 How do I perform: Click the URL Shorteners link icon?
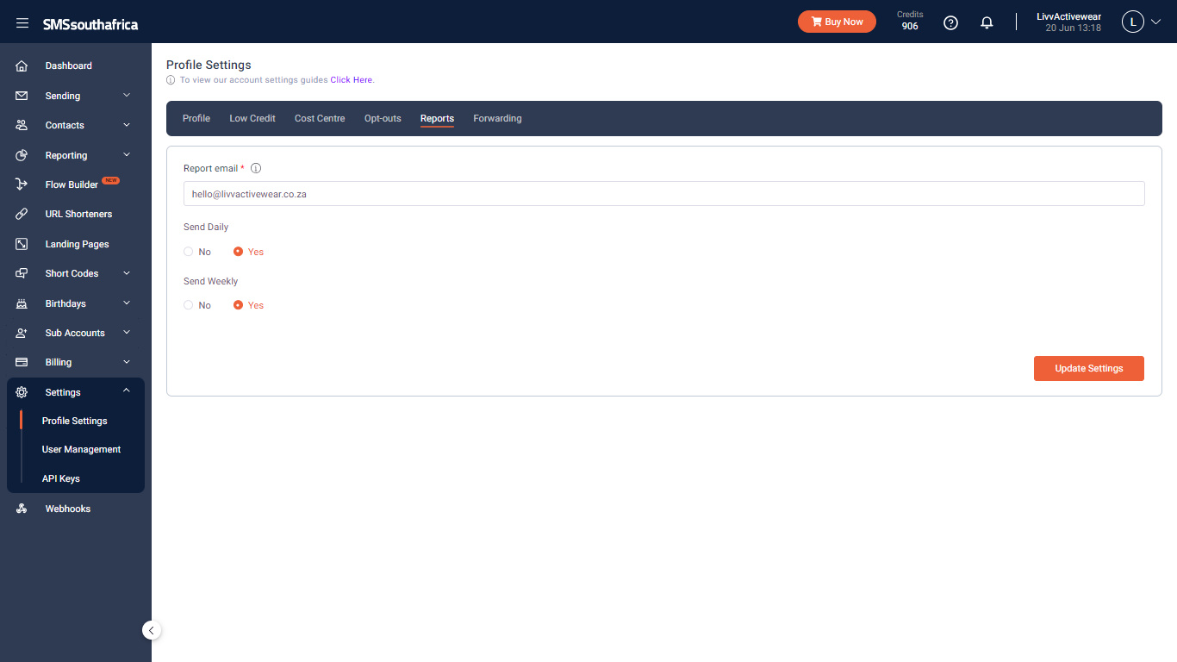[22, 214]
